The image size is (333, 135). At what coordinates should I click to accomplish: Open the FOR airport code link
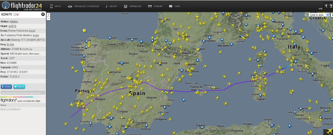(36, 35)
